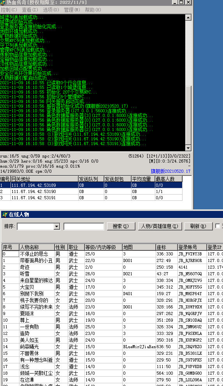The height and width of the screenshot is (386, 223).
Task: Click the 搜索(S) button
Action: [x=121, y=226]
